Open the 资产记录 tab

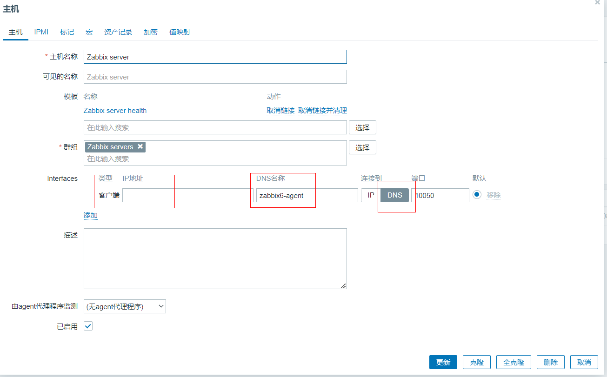118,32
